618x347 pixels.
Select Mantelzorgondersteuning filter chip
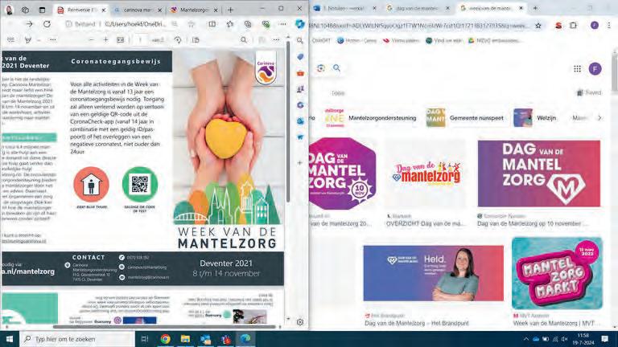[x=369, y=117]
